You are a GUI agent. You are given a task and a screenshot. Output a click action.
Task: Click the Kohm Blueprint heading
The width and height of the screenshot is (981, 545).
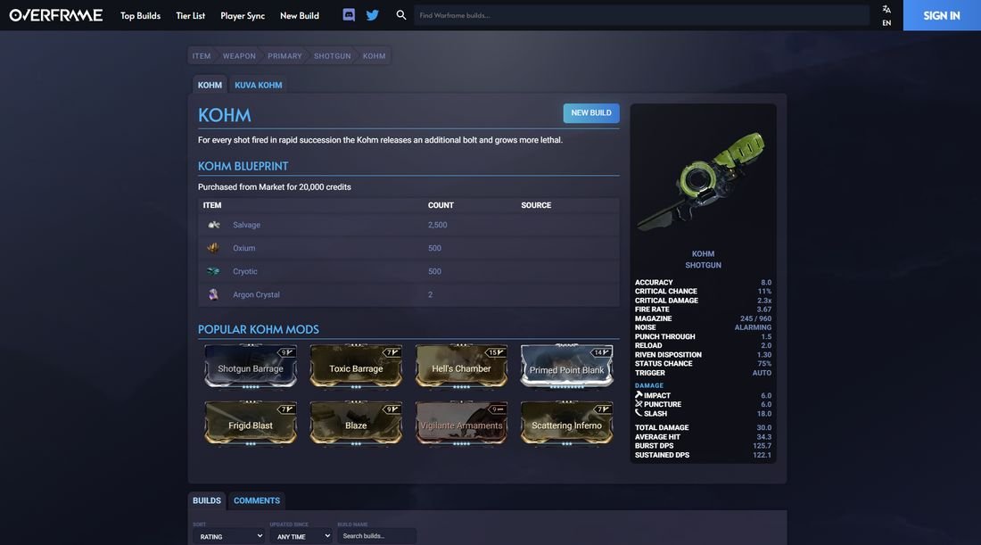(x=243, y=166)
